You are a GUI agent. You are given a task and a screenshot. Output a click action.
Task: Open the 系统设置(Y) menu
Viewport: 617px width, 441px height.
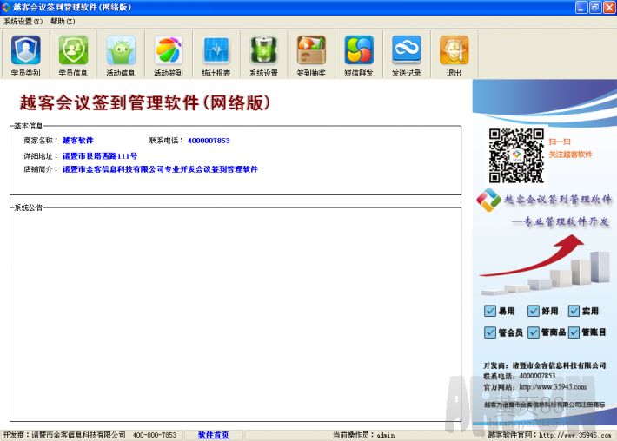(x=23, y=21)
